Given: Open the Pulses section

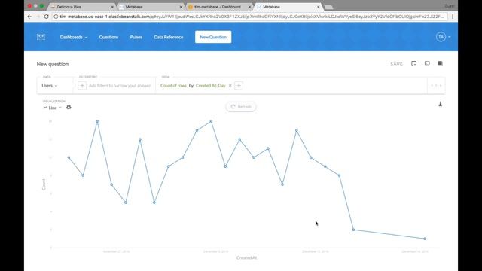Looking at the screenshot, I should [136, 37].
